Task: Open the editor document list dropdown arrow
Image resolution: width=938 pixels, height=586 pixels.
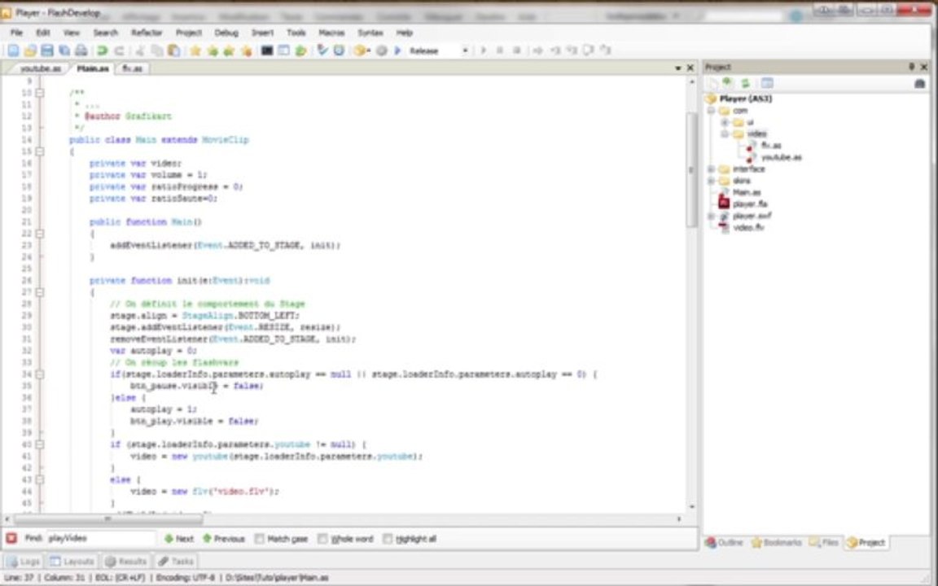Action: 677,68
